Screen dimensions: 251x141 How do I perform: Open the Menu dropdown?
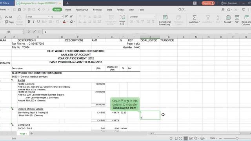click(4, 9)
